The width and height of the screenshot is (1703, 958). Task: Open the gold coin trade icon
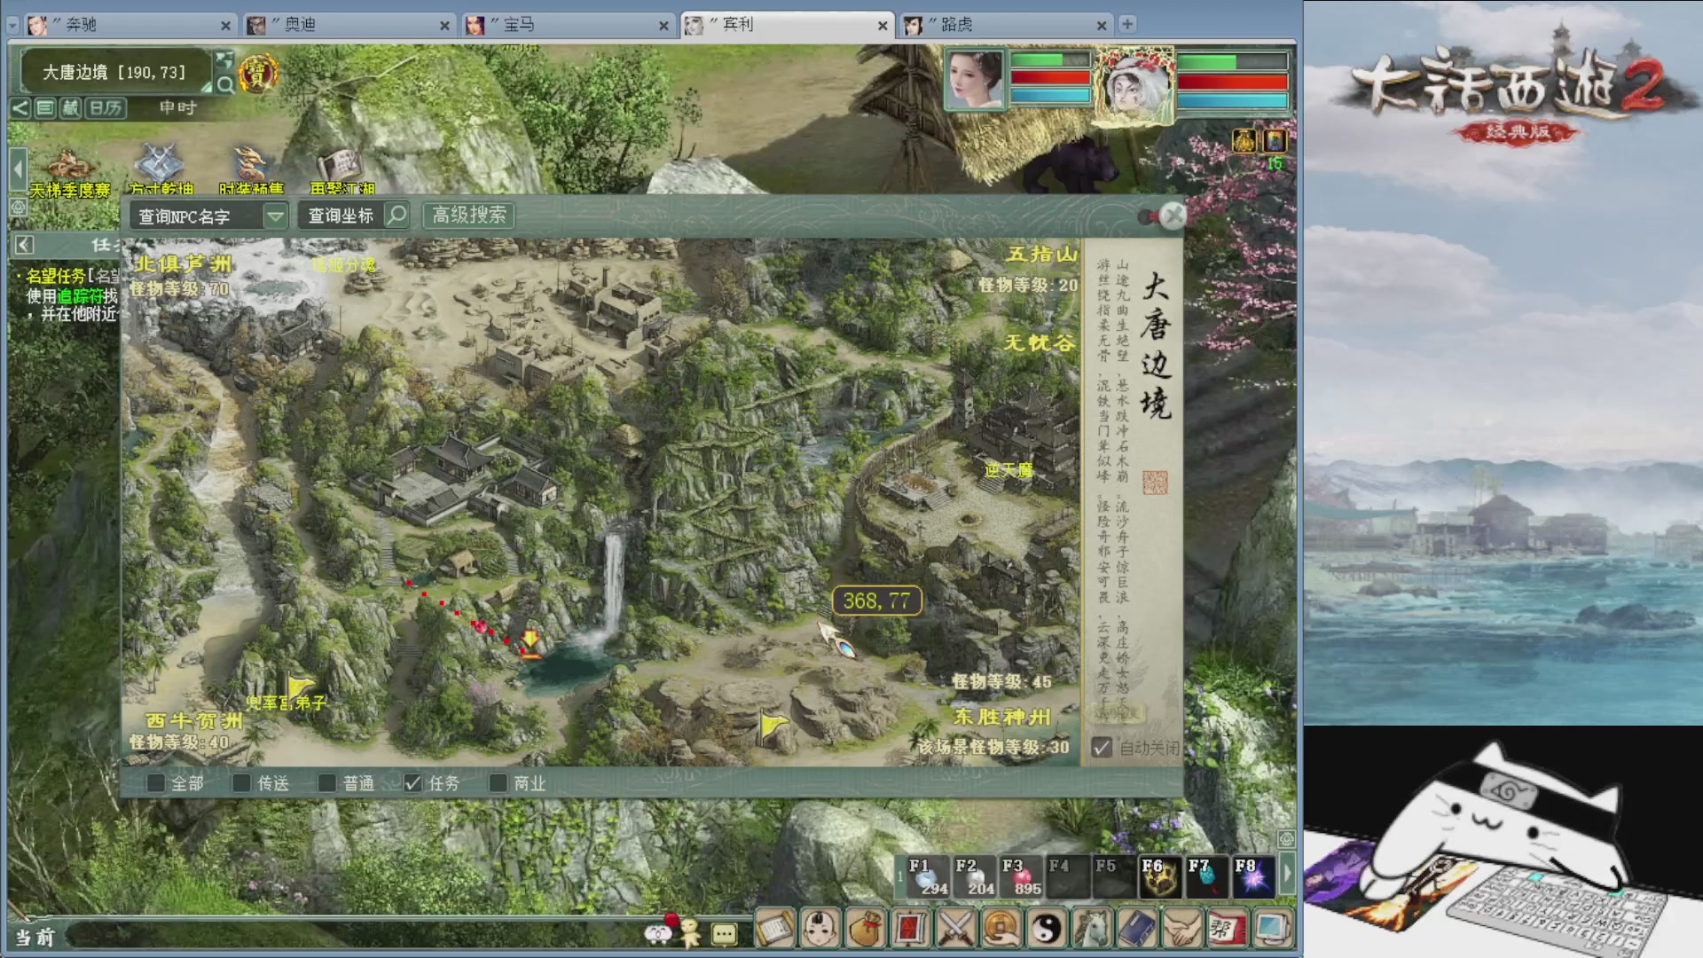1001,929
